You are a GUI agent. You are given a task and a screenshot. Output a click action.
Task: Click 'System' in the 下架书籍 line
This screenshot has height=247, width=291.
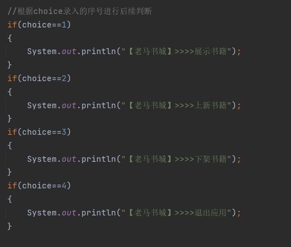point(42,159)
